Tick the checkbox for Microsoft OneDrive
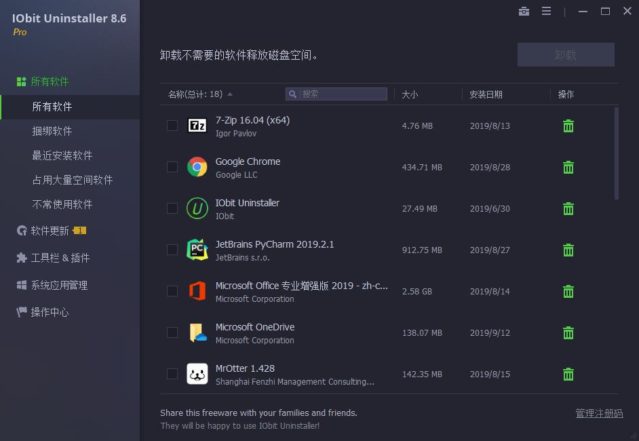Screen dimensions: 639x441 pos(172,332)
